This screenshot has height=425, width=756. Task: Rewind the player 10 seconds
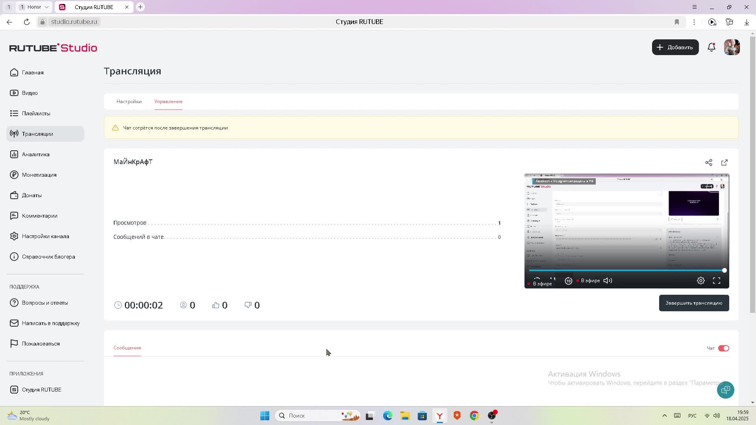pos(569,281)
